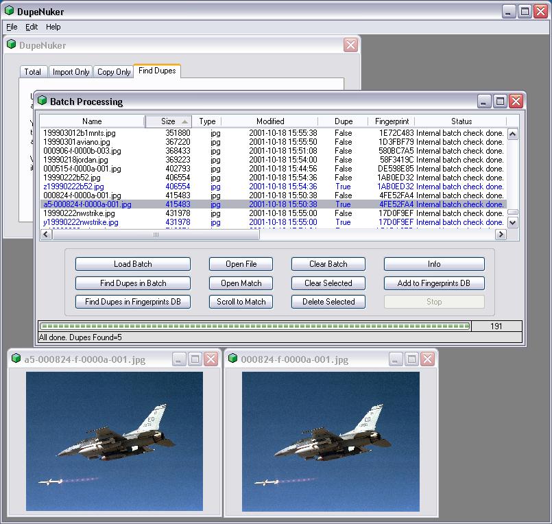Click the Dupe column header

point(344,121)
